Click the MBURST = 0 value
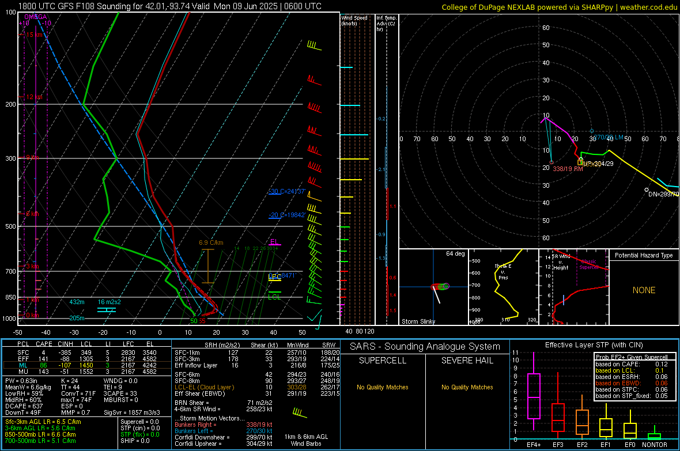The height and width of the screenshot is (451, 680). coord(121,400)
